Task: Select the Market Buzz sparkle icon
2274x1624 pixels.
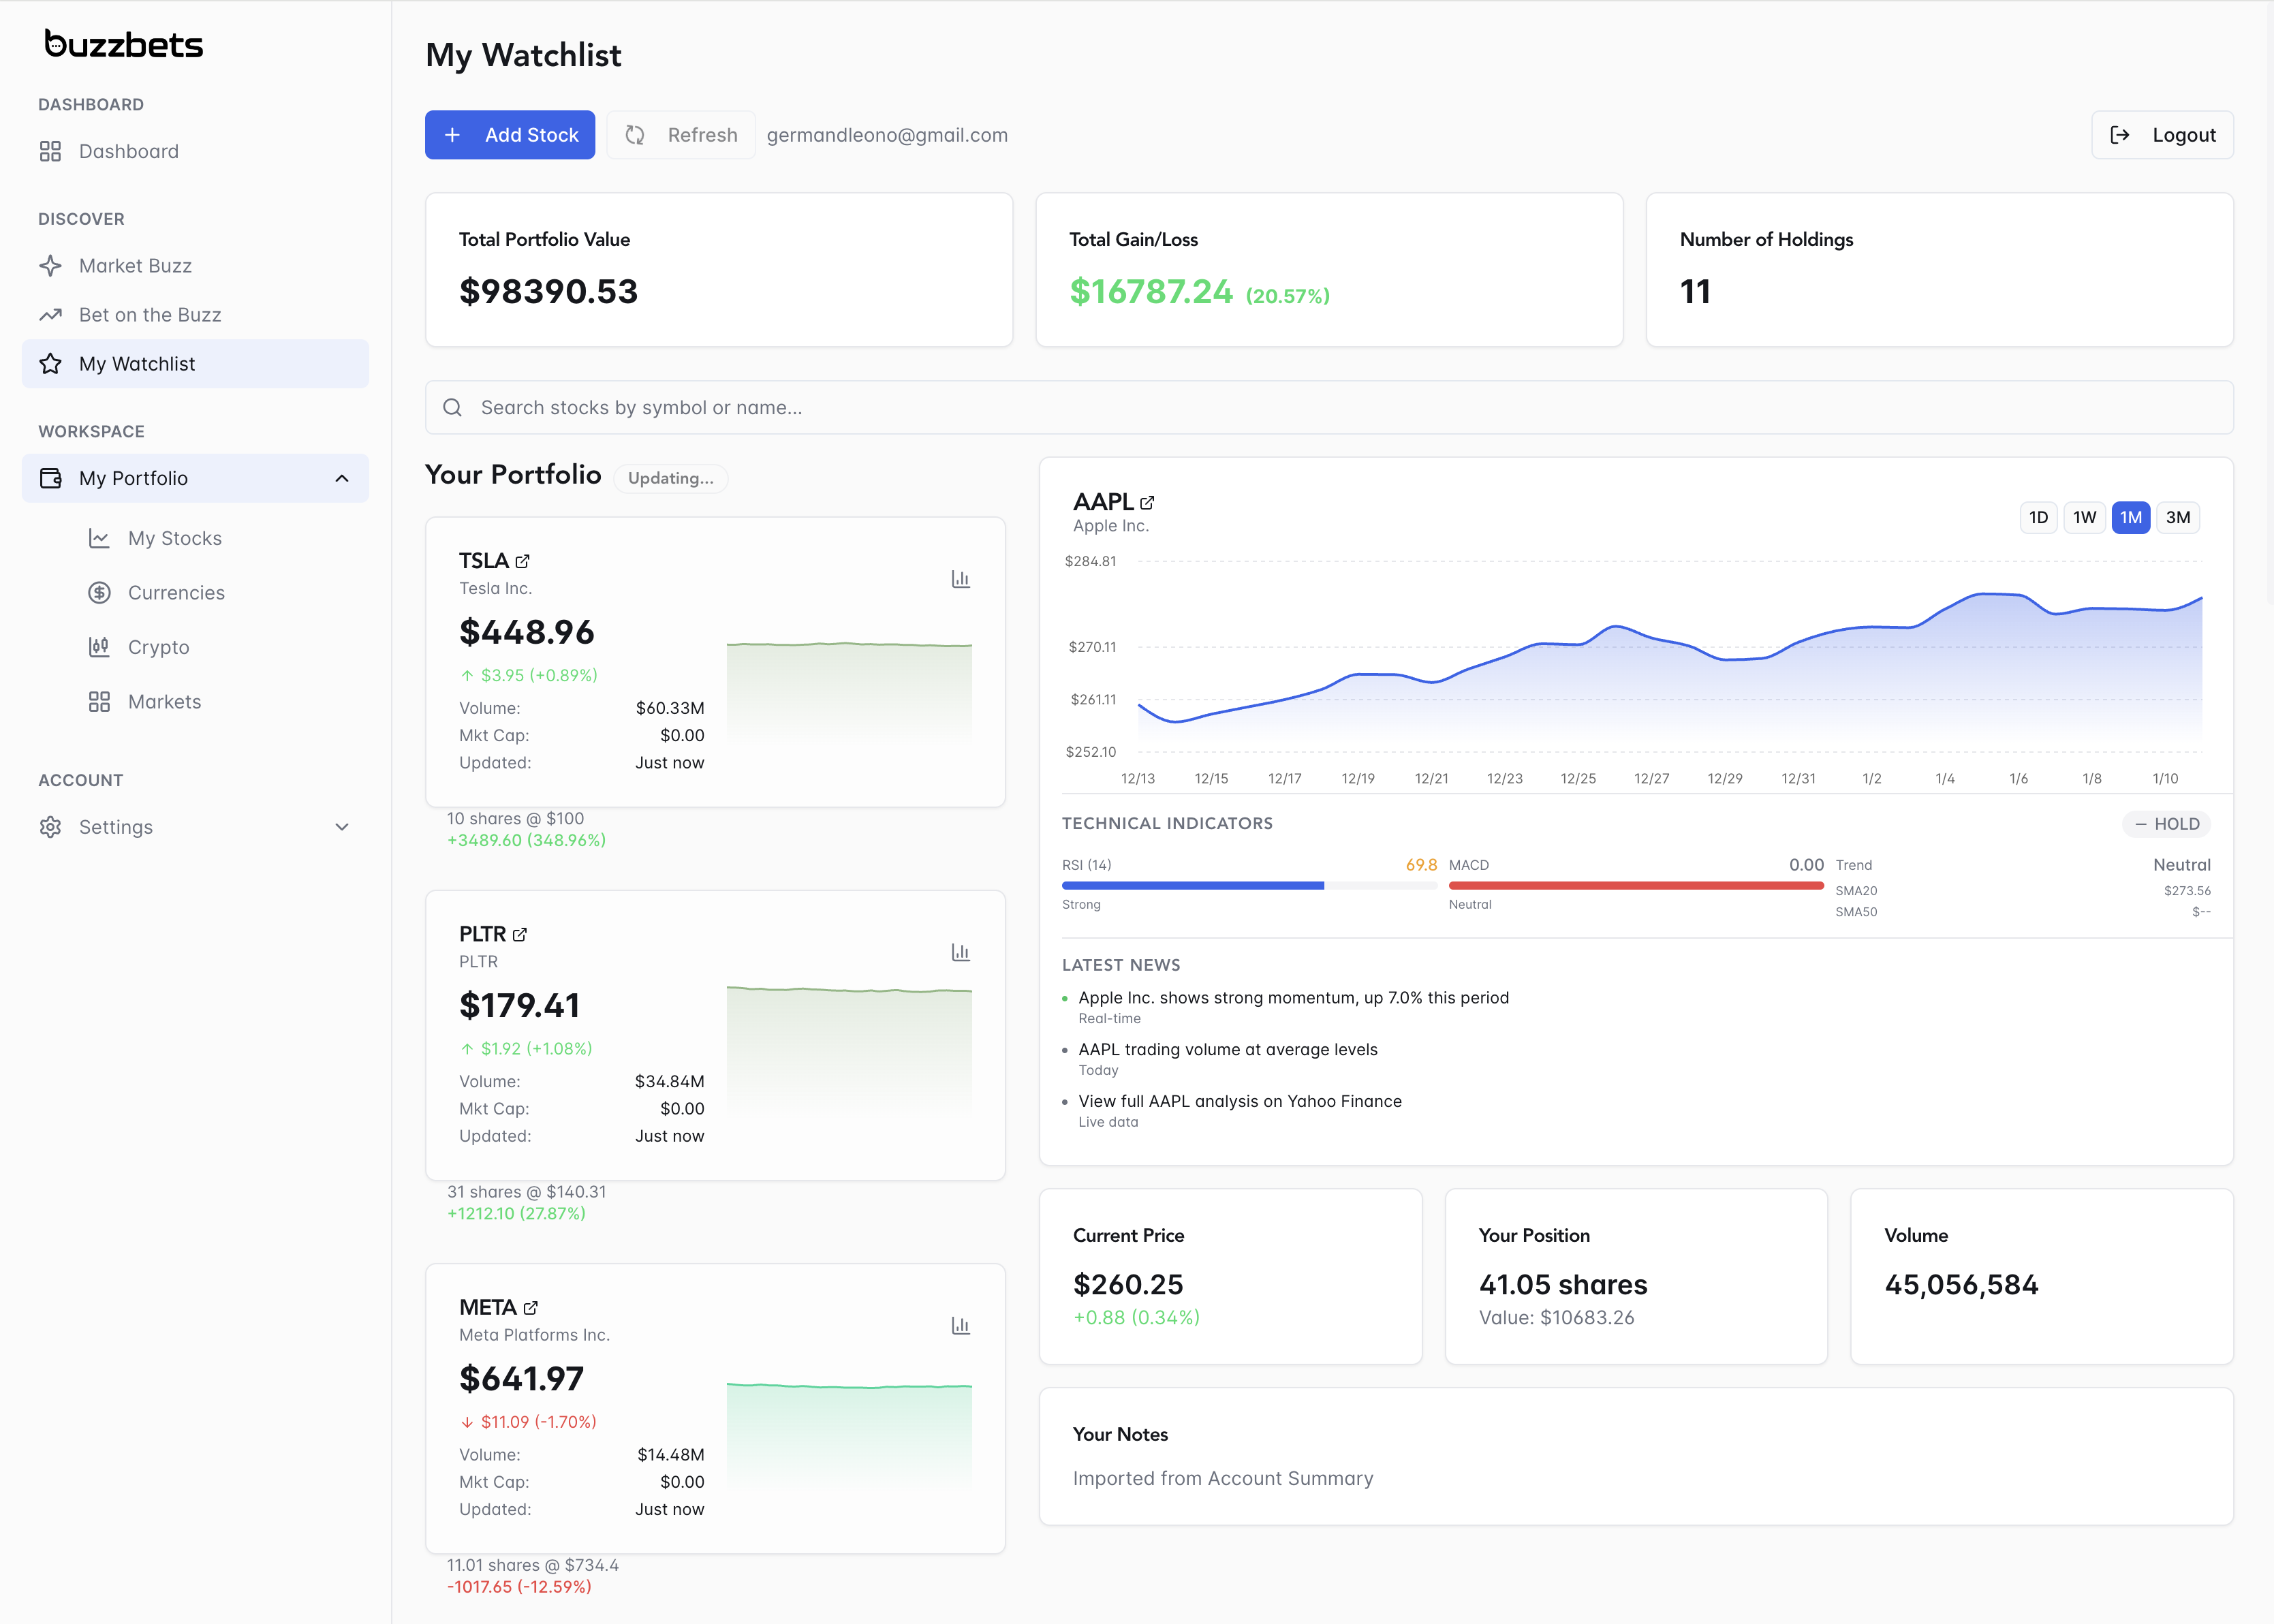Action: point(50,265)
